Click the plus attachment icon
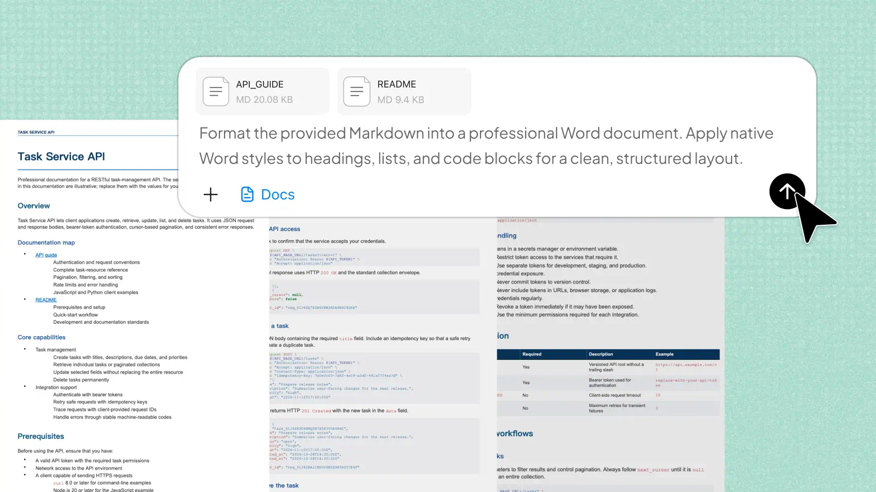This screenshot has height=492, width=876. point(210,194)
